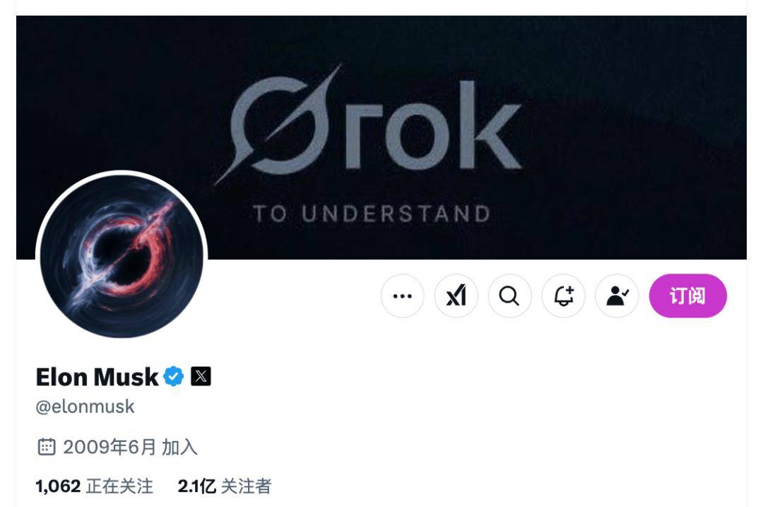Click the TO UNDERSTAND banner tagline
763x507 pixels.
click(x=372, y=214)
